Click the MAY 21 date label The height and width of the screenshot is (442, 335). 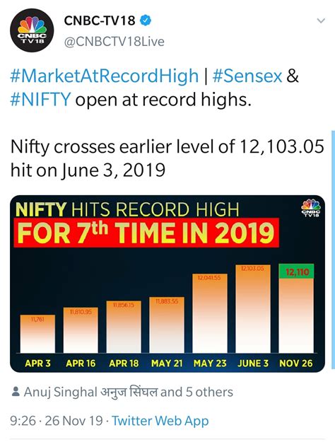[167, 363]
